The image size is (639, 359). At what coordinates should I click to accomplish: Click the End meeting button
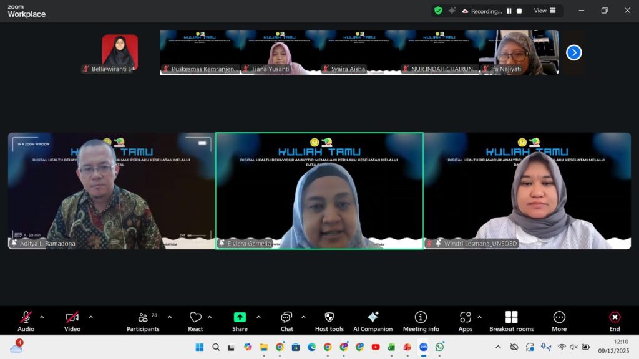click(615, 320)
